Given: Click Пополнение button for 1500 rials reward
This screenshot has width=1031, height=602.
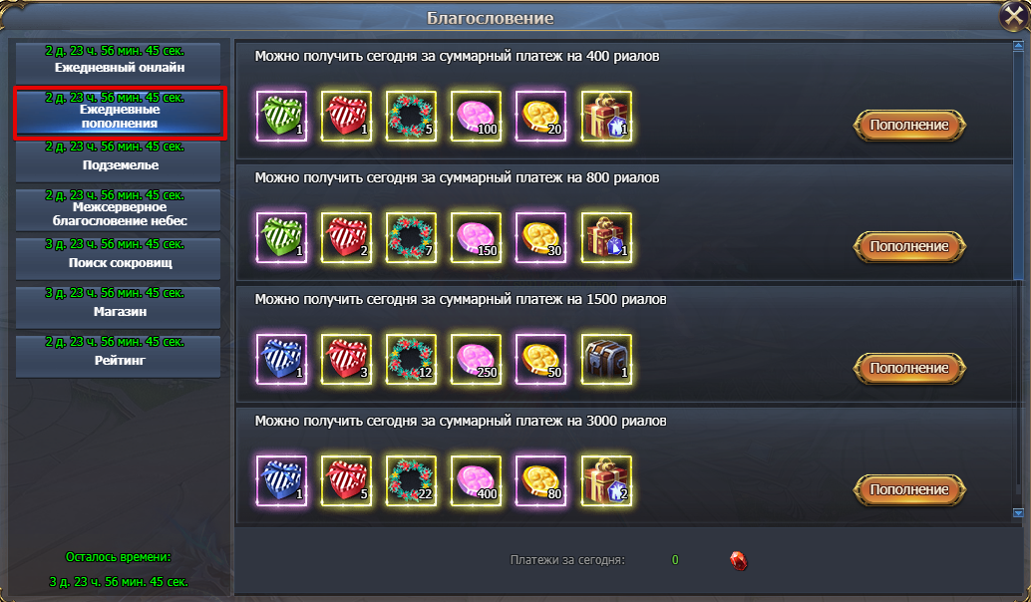Looking at the screenshot, I should (909, 368).
